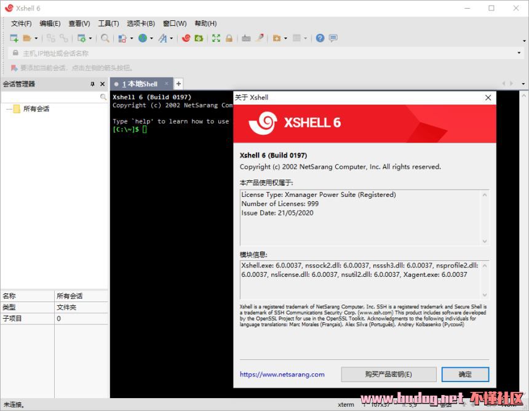529x411 pixels.
Task: Close the 会话管理器 panel
Action: (103, 84)
